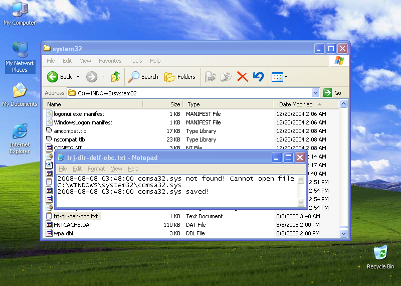
Task: Open the Notepad File menu
Action: [x=63, y=169]
